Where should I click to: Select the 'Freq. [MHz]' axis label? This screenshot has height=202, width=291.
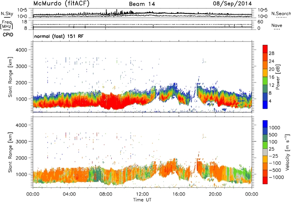click(7, 24)
